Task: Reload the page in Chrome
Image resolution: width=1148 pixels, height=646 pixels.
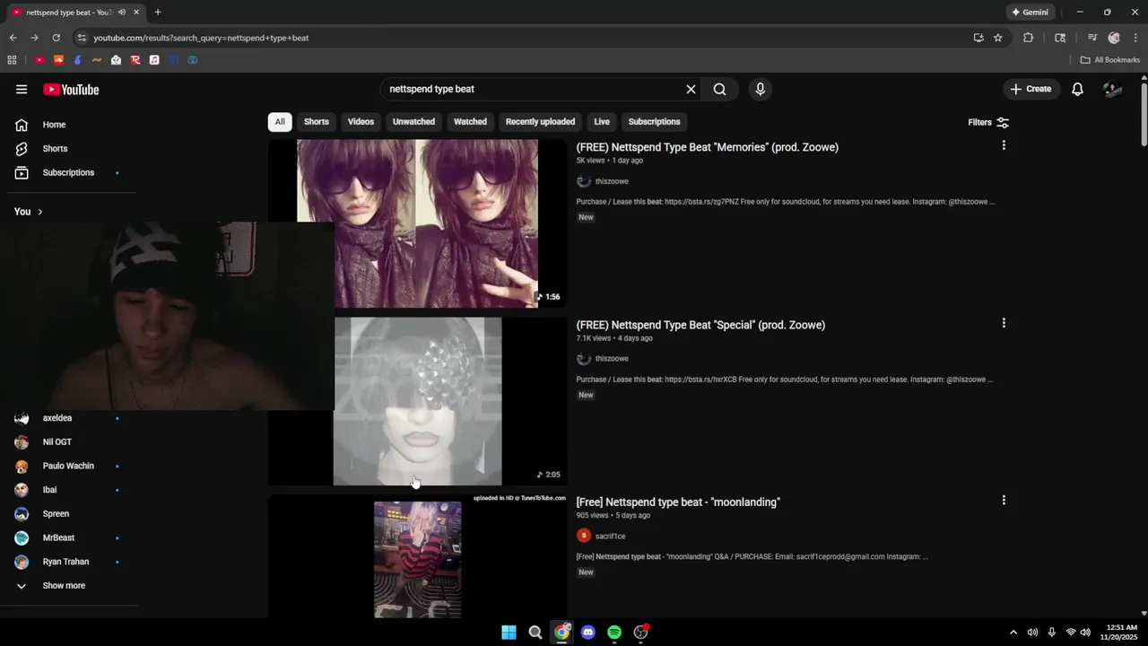Action: tap(56, 38)
